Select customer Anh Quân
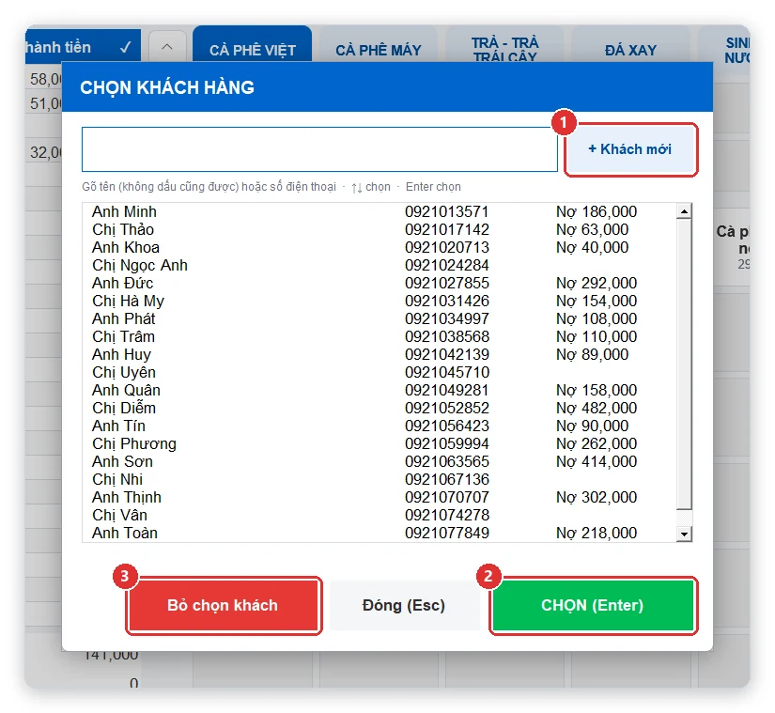This screenshot has width=775, height=713. tap(380, 390)
